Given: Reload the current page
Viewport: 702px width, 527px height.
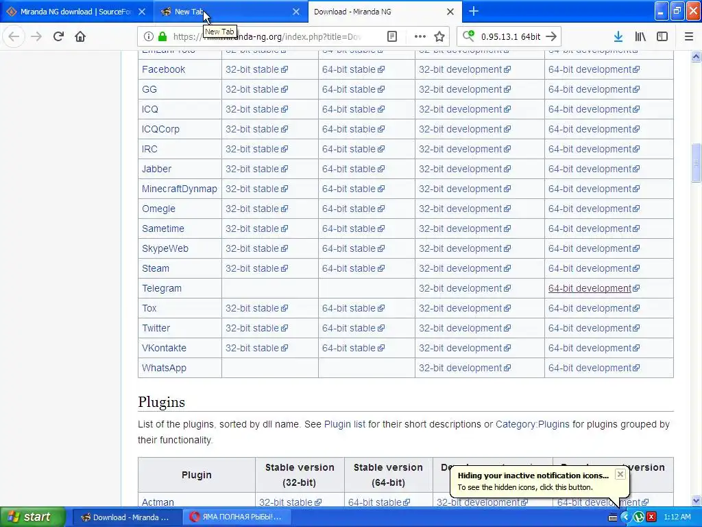Looking at the screenshot, I should coord(58,36).
